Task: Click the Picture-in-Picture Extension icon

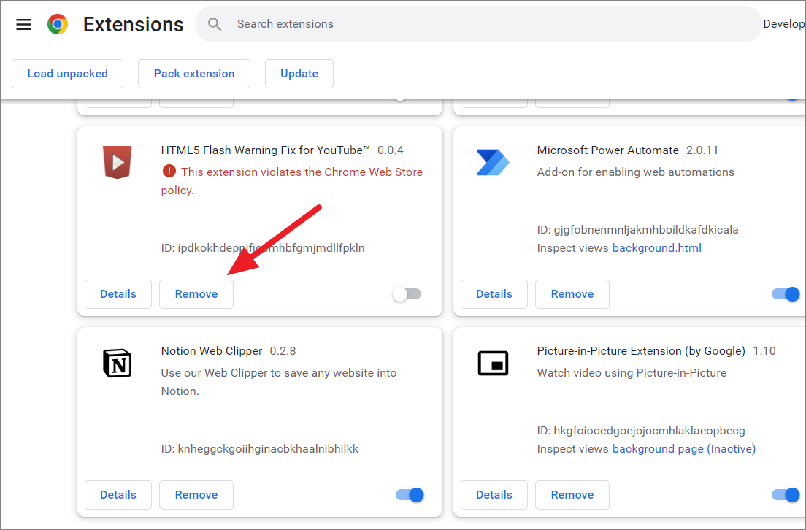Action: pyautogui.click(x=493, y=364)
